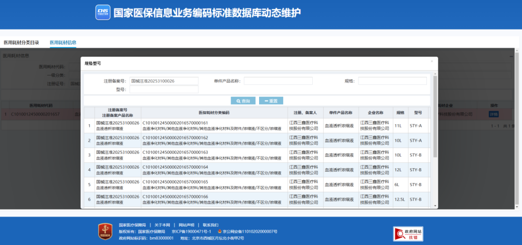This screenshot has height=245, width=522.
Task: Click code C1010012450000201657 in background table
Action: pyautogui.click(x=35, y=114)
